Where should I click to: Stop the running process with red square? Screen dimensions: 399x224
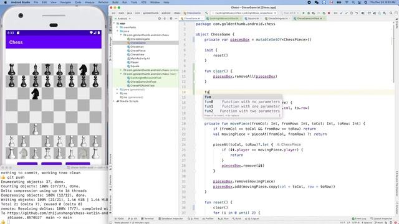[x=329, y=13]
